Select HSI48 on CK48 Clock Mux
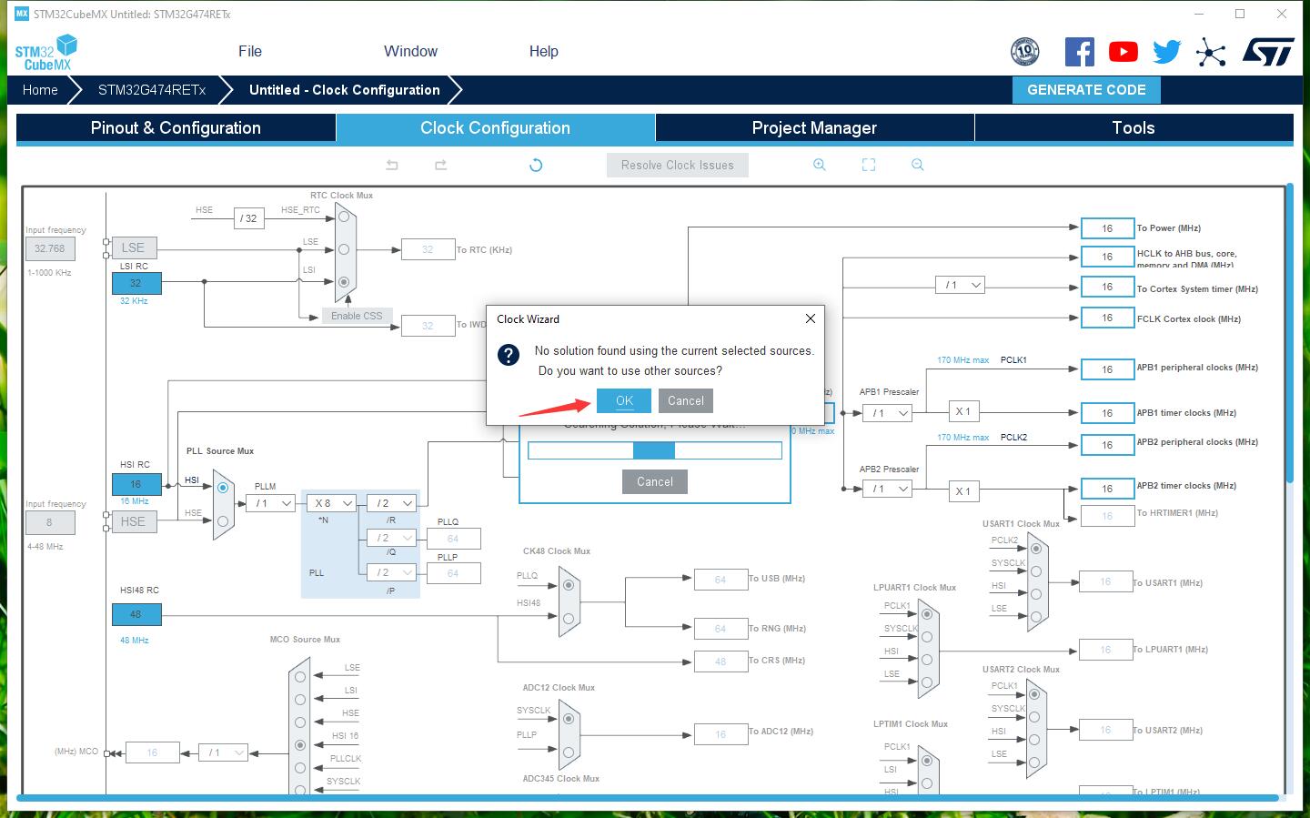 pyautogui.click(x=569, y=619)
